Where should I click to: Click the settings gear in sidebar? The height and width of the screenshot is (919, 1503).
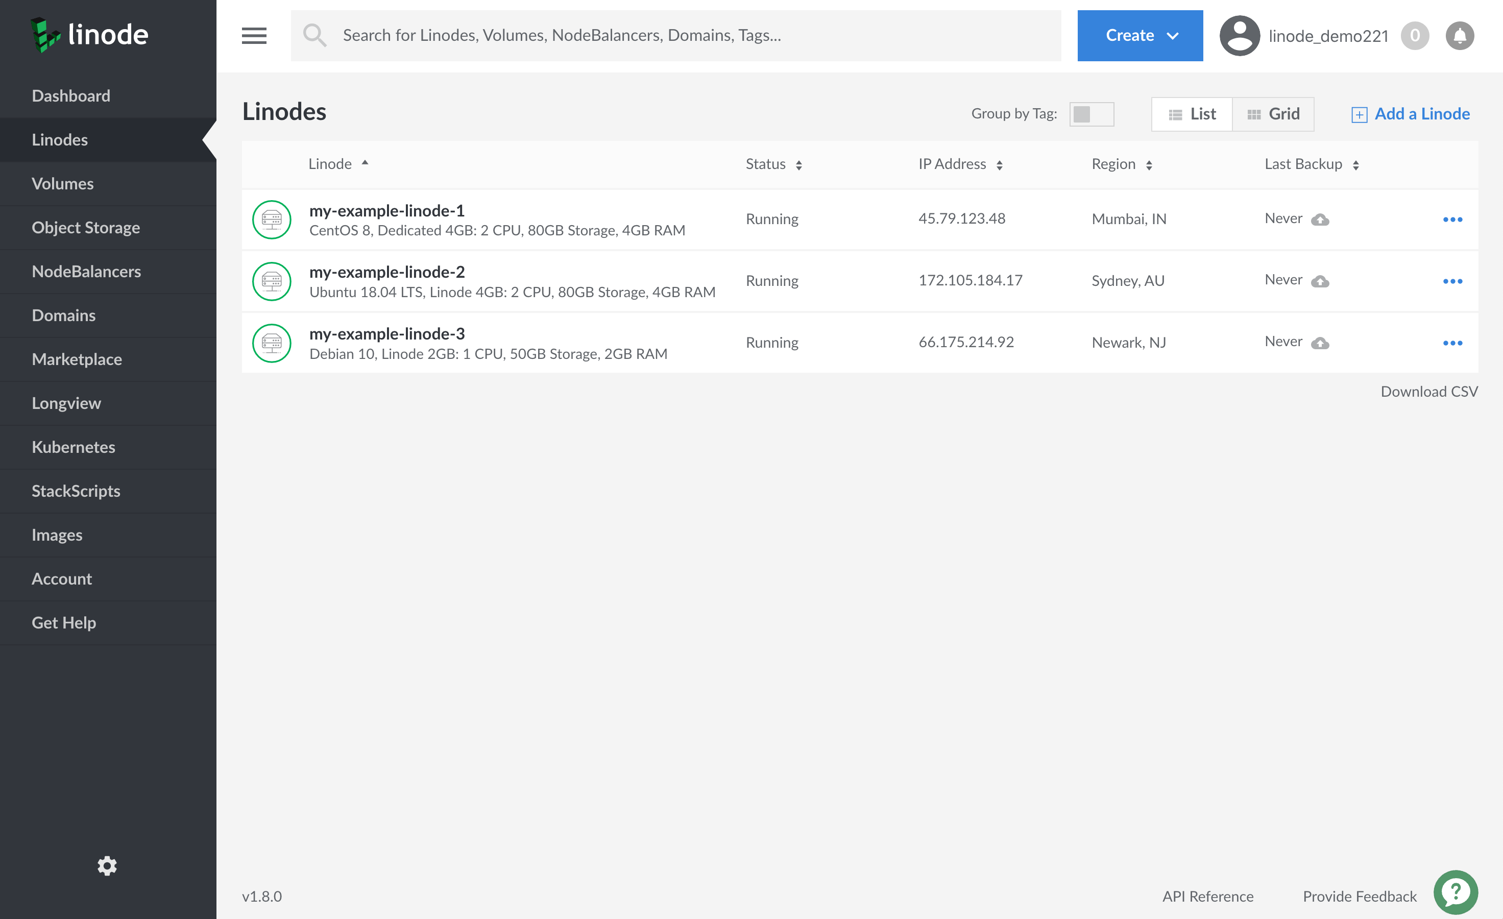[x=107, y=865]
